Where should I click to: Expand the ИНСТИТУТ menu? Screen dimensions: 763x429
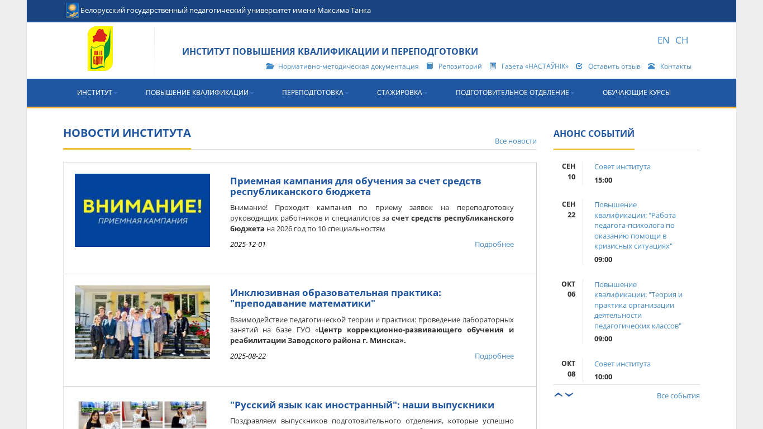coord(97,93)
